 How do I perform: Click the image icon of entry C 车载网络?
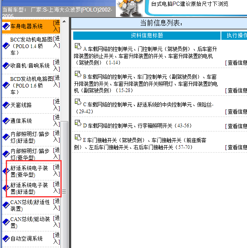coord(78,102)
